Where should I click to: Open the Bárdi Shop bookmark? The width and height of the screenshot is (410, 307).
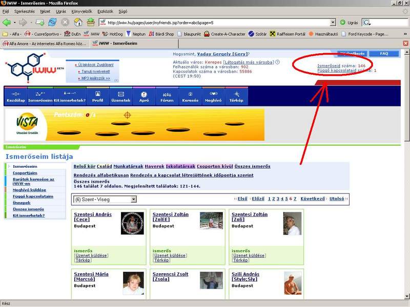161,34
